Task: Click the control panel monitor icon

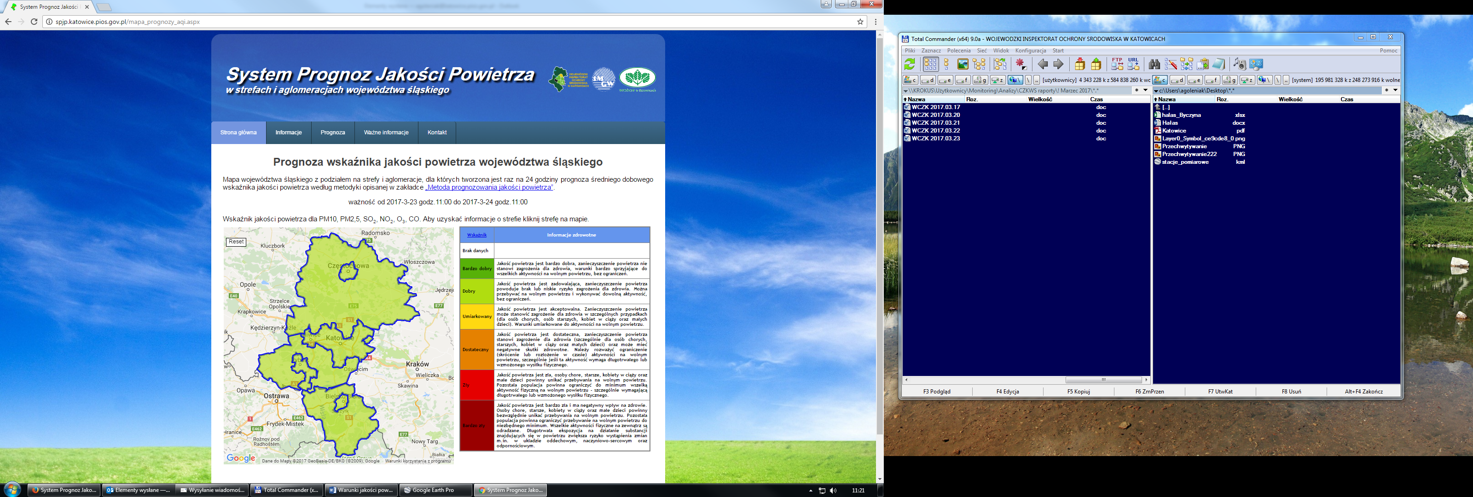Action: [1256, 64]
